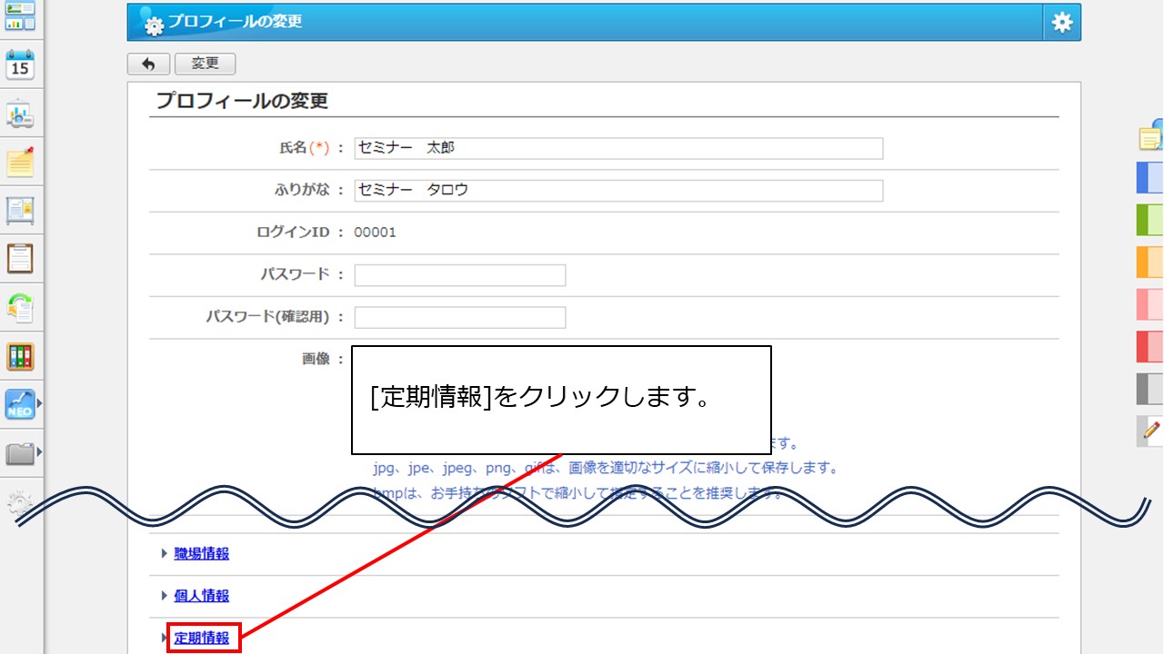Select the memo notepad icon in sidebar

pos(20,162)
